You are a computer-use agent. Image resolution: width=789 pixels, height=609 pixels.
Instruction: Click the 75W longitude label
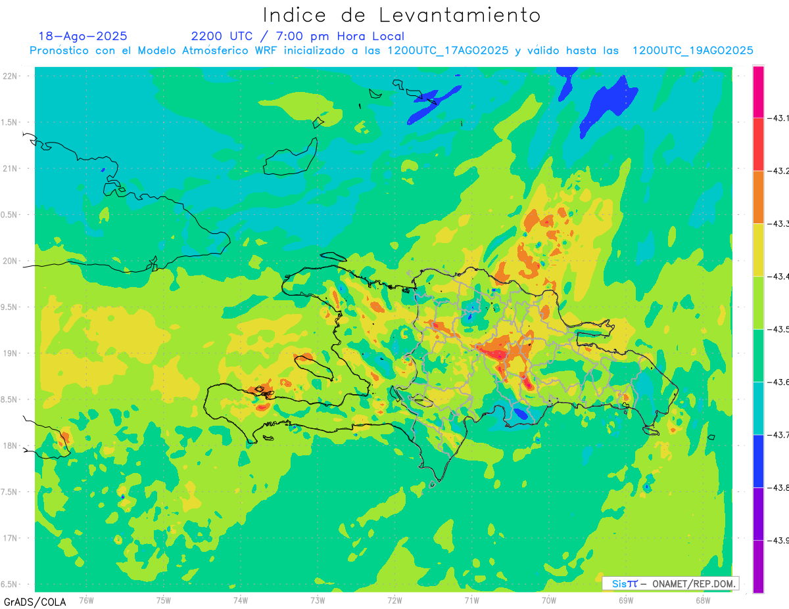click(x=163, y=600)
